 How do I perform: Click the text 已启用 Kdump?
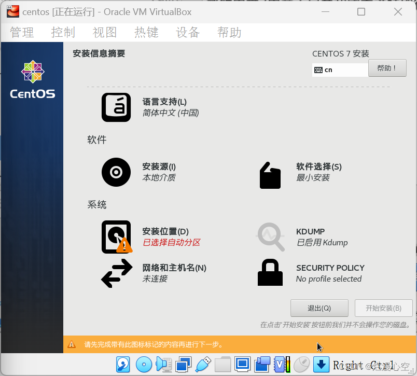coord(322,243)
